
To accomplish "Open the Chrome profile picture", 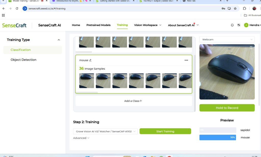I will (254, 8).
